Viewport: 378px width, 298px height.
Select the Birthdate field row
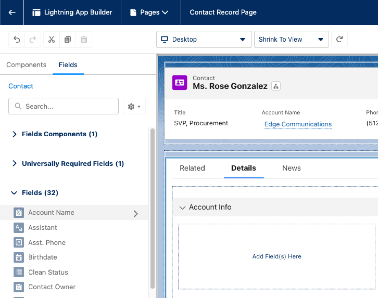click(74, 257)
